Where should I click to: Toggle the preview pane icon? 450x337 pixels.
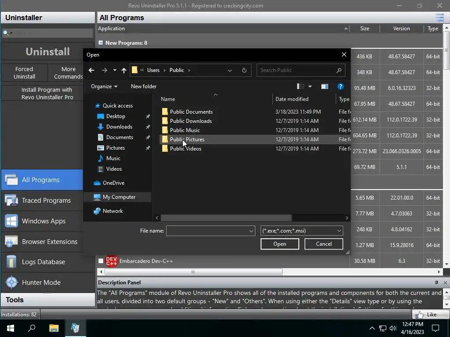[325, 86]
